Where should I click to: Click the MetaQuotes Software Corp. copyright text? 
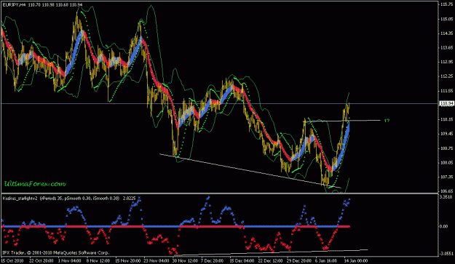point(55,252)
